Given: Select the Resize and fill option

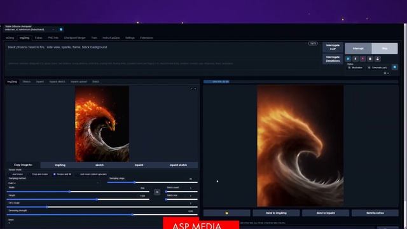Looking at the screenshot, I should 62,174.
